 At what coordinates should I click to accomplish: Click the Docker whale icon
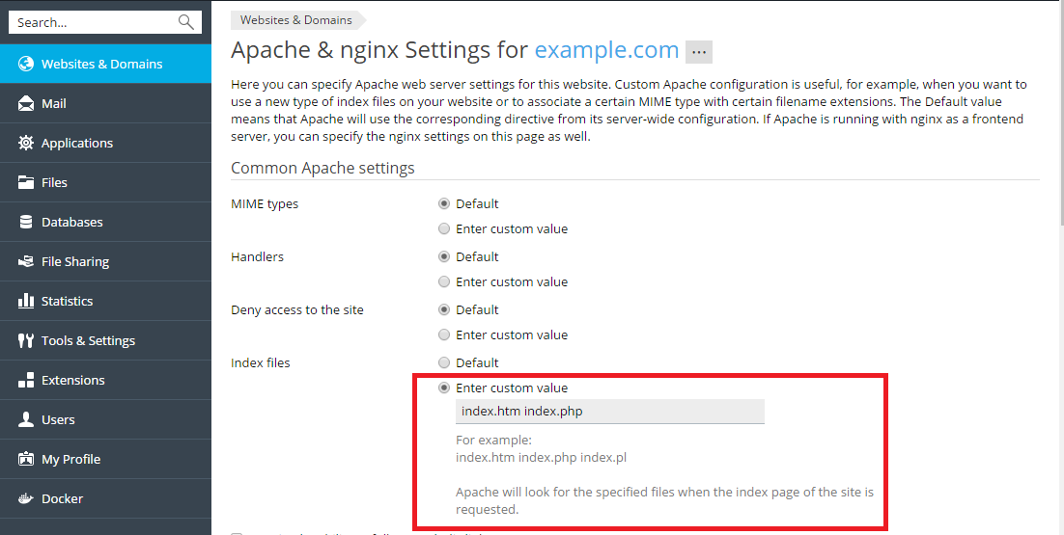coord(26,498)
